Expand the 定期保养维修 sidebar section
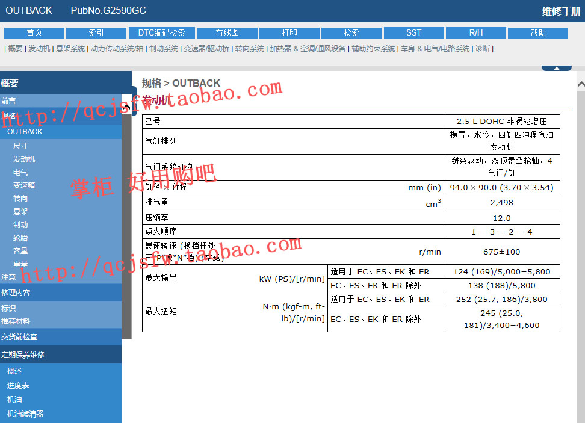 click(x=61, y=355)
